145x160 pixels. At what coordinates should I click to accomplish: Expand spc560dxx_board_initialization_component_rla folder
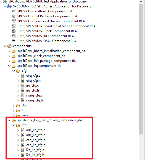(x=9, y=51)
